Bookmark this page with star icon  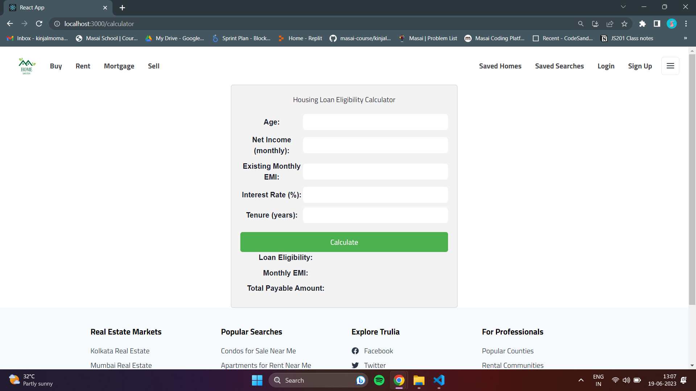tap(624, 24)
